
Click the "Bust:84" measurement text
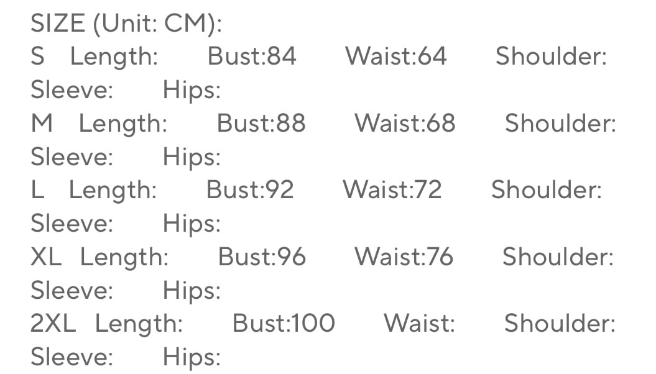252,57
